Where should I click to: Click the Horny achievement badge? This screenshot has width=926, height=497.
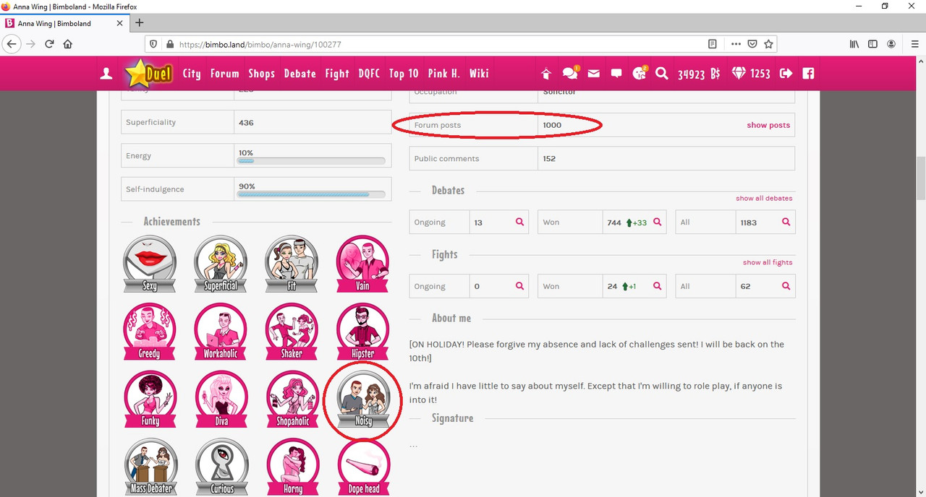click(x=292, y=467)
